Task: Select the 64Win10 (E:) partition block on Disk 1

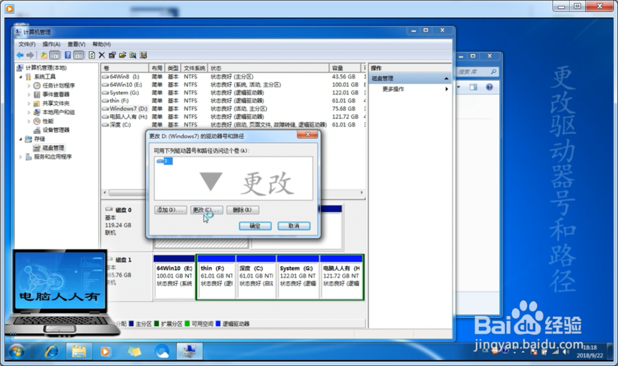Action: click(174, 278)
